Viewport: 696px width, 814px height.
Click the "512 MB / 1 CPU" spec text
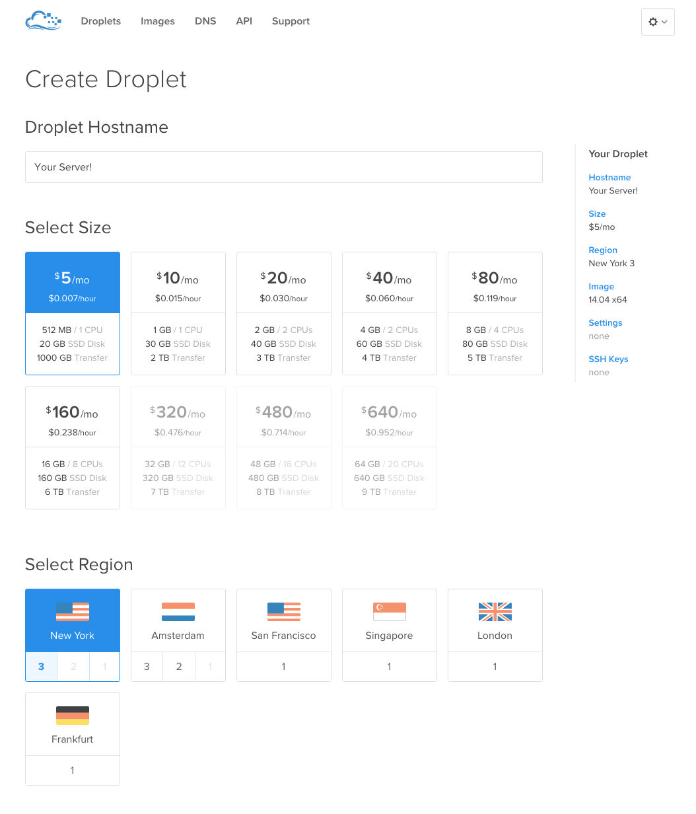tap(73, 330)
